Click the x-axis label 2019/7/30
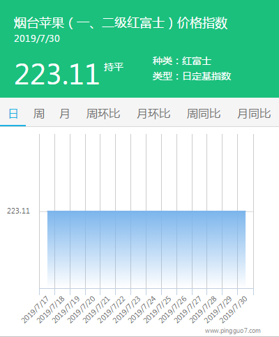Screen dimensions: 279x337 pyautogui.click(x=234, y=310)
